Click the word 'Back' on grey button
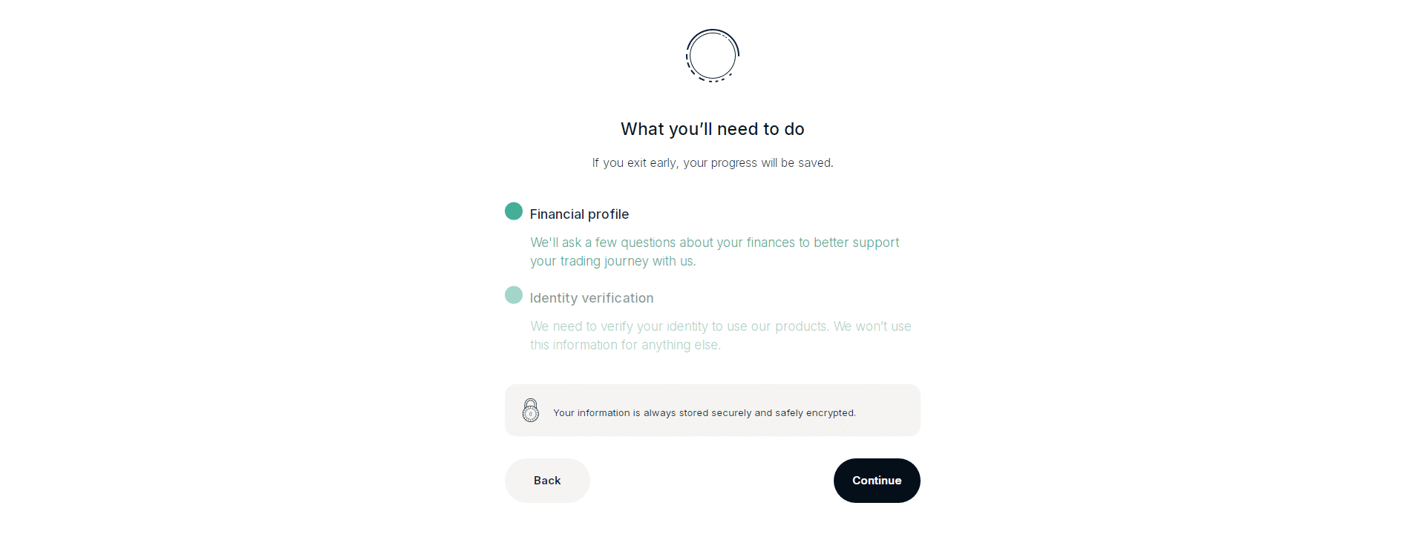The width and height of the screenshot is (1418, 537). (547, 481)
